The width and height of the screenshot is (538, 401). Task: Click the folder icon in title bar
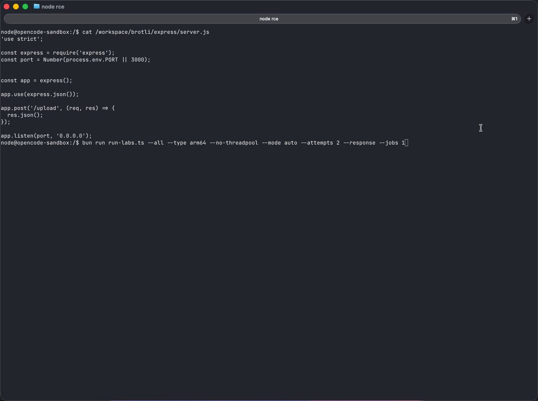click(37, 6)
